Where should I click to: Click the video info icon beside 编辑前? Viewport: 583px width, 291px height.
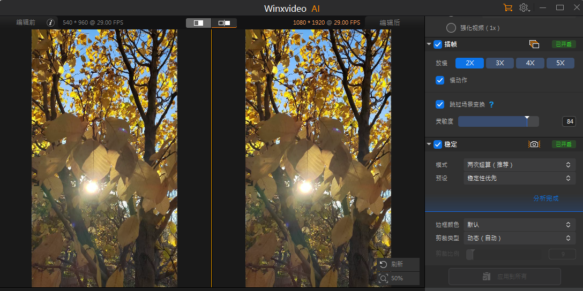[51, 22]
